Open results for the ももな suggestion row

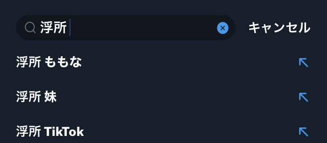(163, 63)
